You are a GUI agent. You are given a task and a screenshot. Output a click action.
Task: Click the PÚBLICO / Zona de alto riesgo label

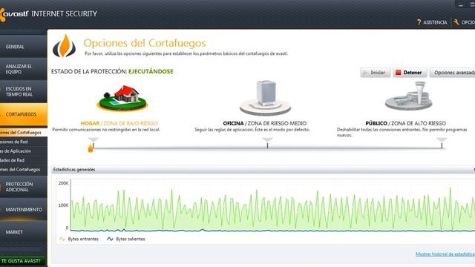pyautogui.click(x=406, y=123)
